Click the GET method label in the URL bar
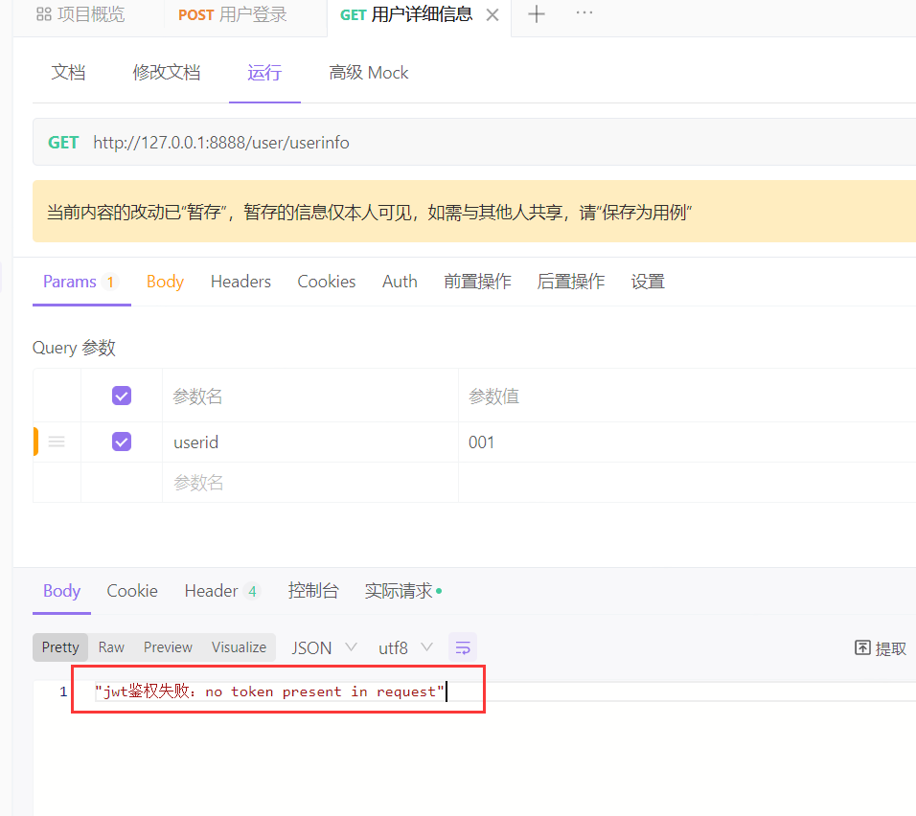 [63, 142]
